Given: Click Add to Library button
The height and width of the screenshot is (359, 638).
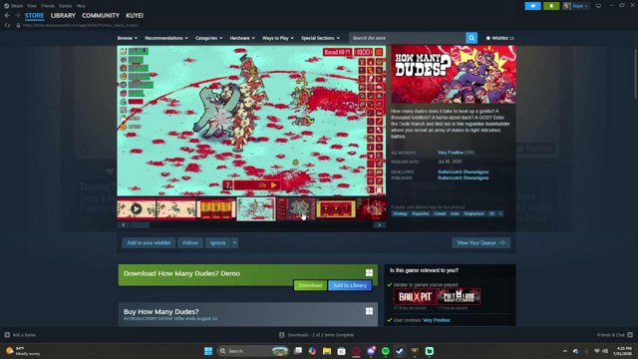Looking at the screenshot, I should (x=350, y=285).
